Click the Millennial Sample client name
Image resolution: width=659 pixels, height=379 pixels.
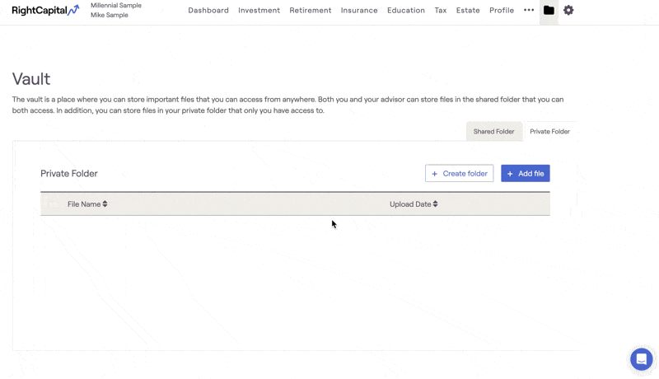tap(116, 6)
